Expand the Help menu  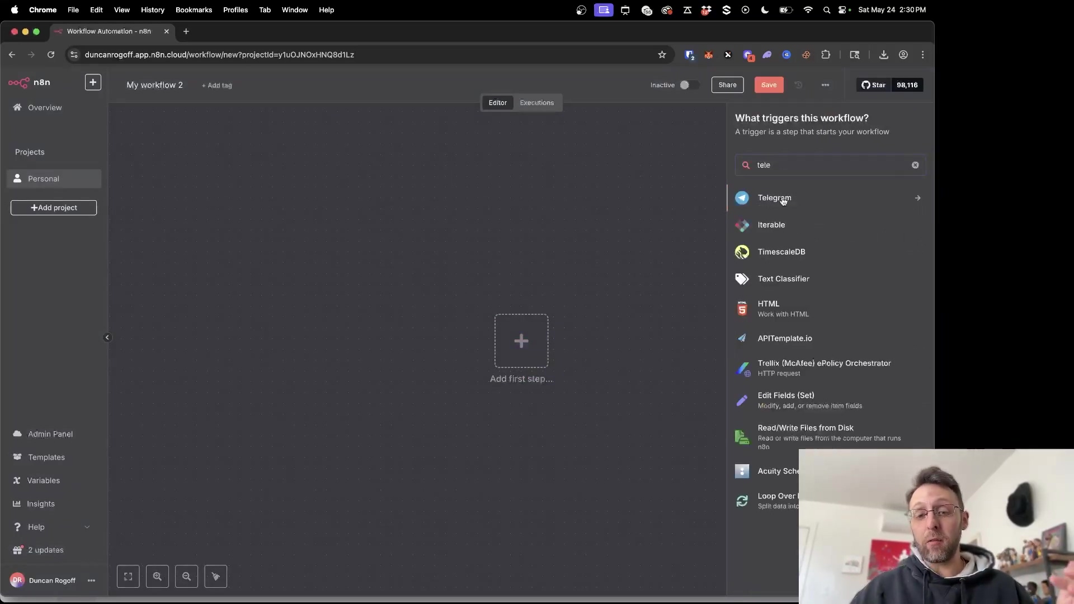(x=51, y=527)
